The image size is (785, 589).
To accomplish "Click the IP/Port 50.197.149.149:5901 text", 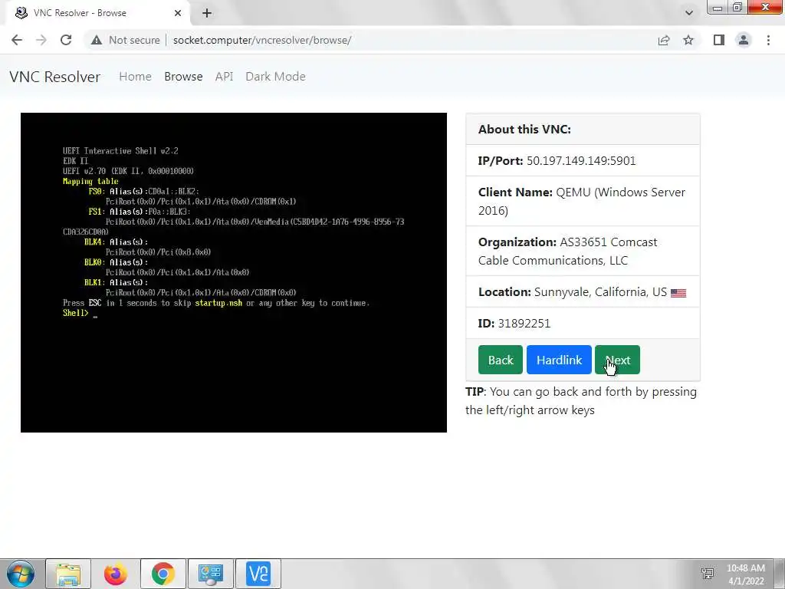I will pyautogui.click(x=557, y=161).
